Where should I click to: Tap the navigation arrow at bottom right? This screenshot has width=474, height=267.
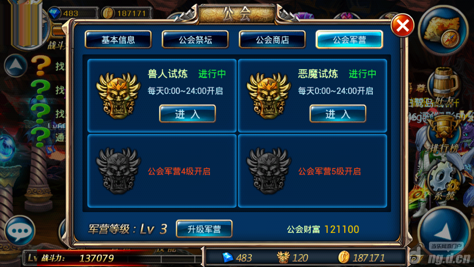click(x=443, y=231)
